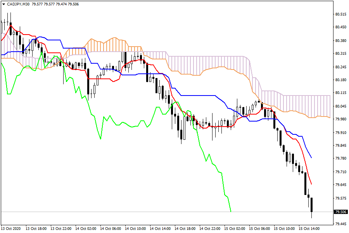Click the 15 Oct 14:00 time label
This screenshot has width=349, height=233.
[308, 228]
